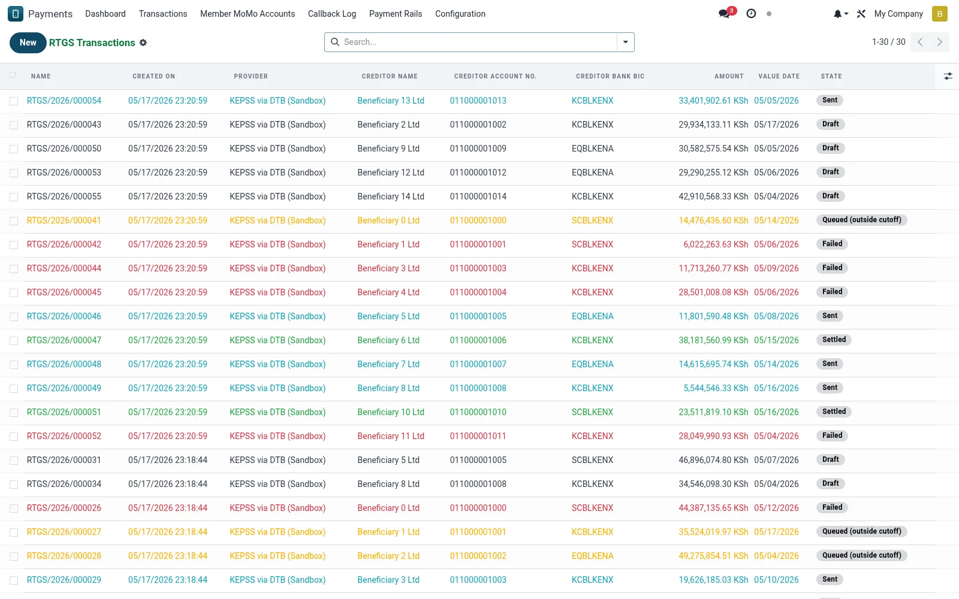
Task: Open the activities clock icon
Action: (751, 14)
